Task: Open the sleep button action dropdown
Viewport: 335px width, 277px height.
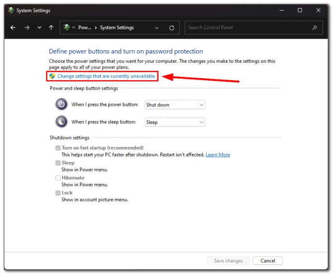Action: [x=175, y=122]
